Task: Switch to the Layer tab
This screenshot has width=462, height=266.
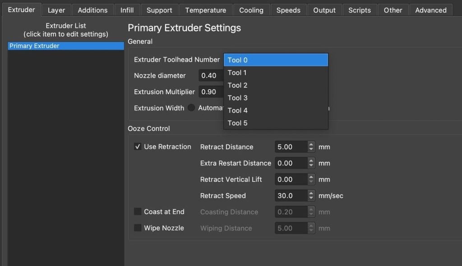Action: pos(56,10)
